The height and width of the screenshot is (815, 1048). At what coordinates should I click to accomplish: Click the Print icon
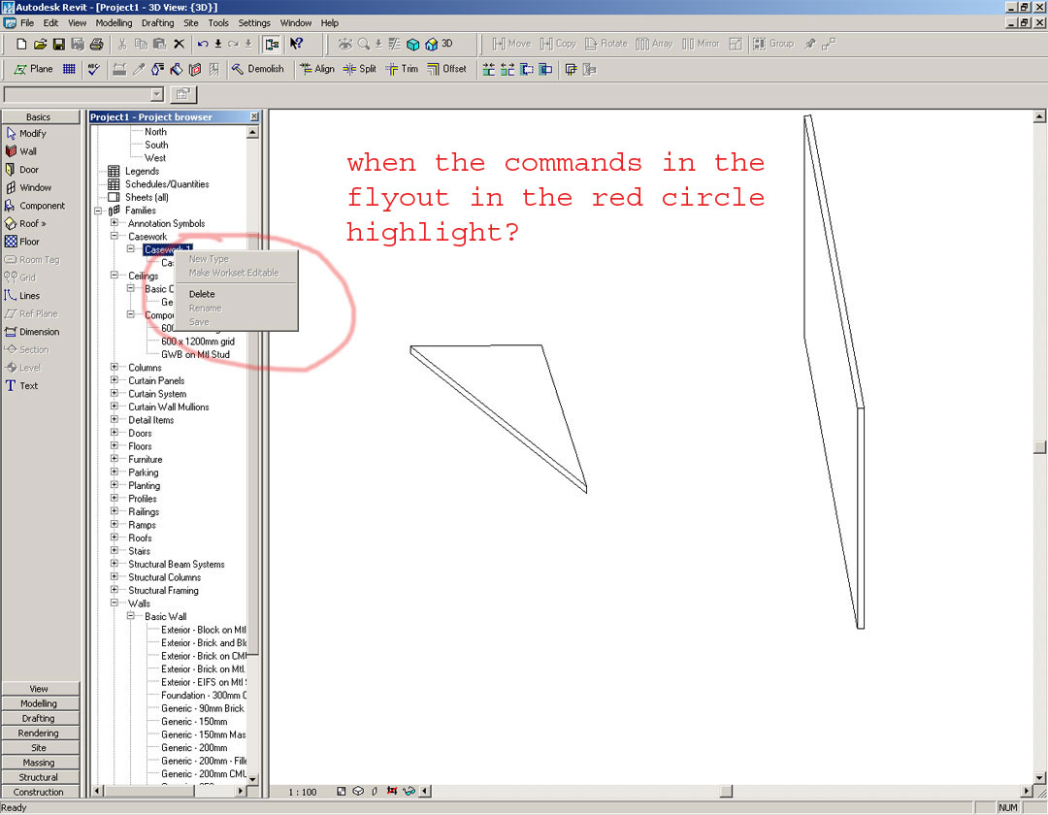coord(96,44)
